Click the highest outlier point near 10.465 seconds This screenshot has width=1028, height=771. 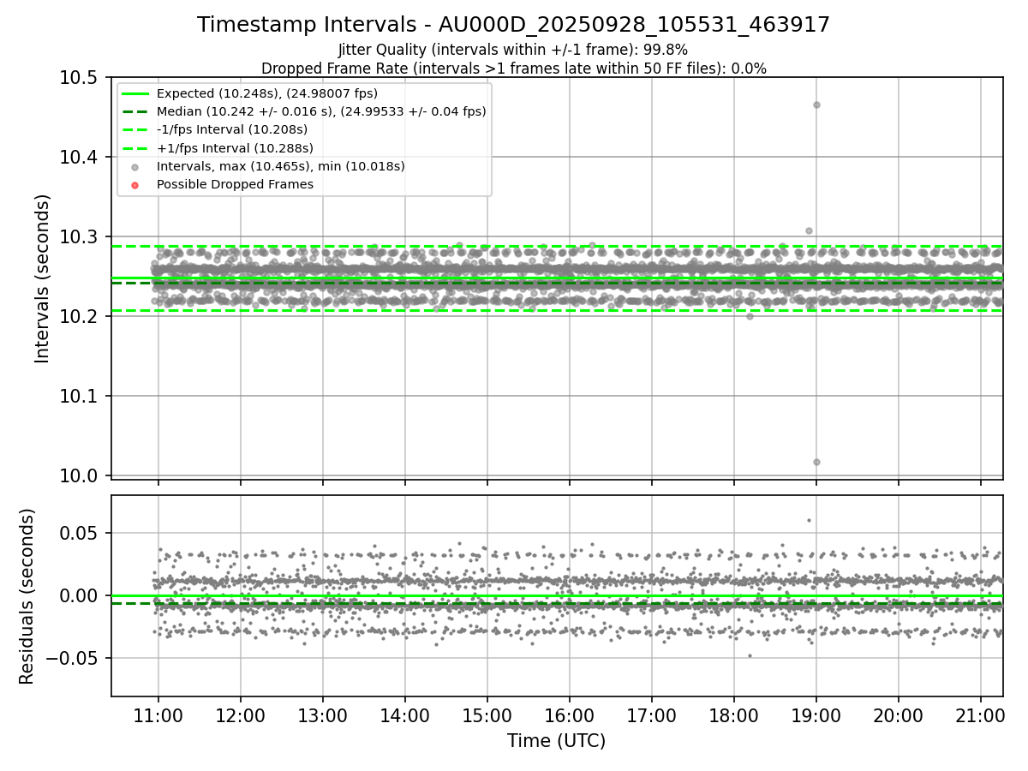point(816,105)
